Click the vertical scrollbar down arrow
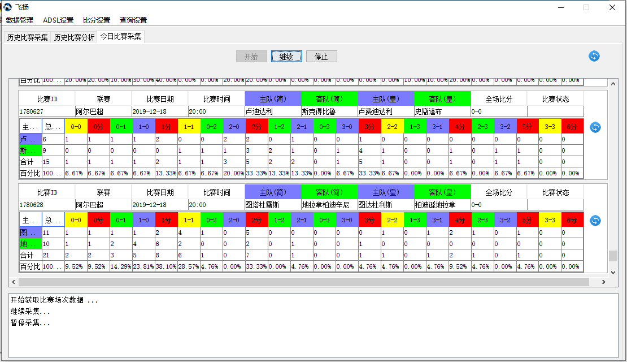The width and height of the screenshot is (627, 362). tap(613, 273)
